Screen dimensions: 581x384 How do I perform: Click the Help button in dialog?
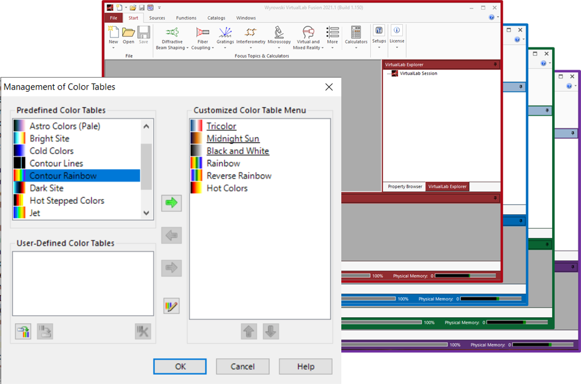coord(305,366)
